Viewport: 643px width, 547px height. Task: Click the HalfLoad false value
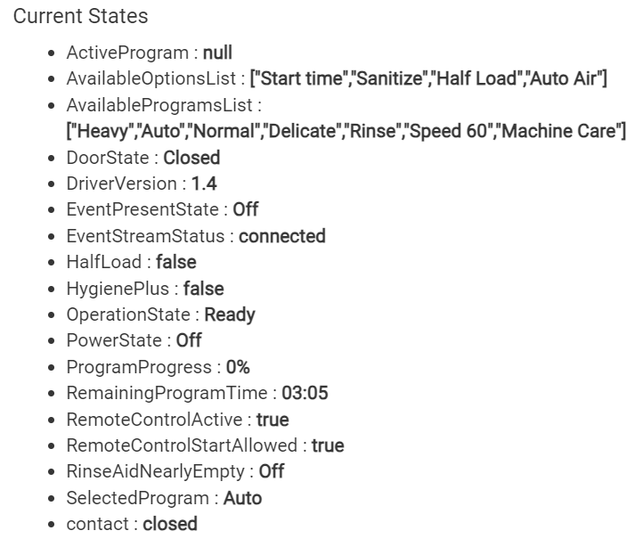click(176, 262)
